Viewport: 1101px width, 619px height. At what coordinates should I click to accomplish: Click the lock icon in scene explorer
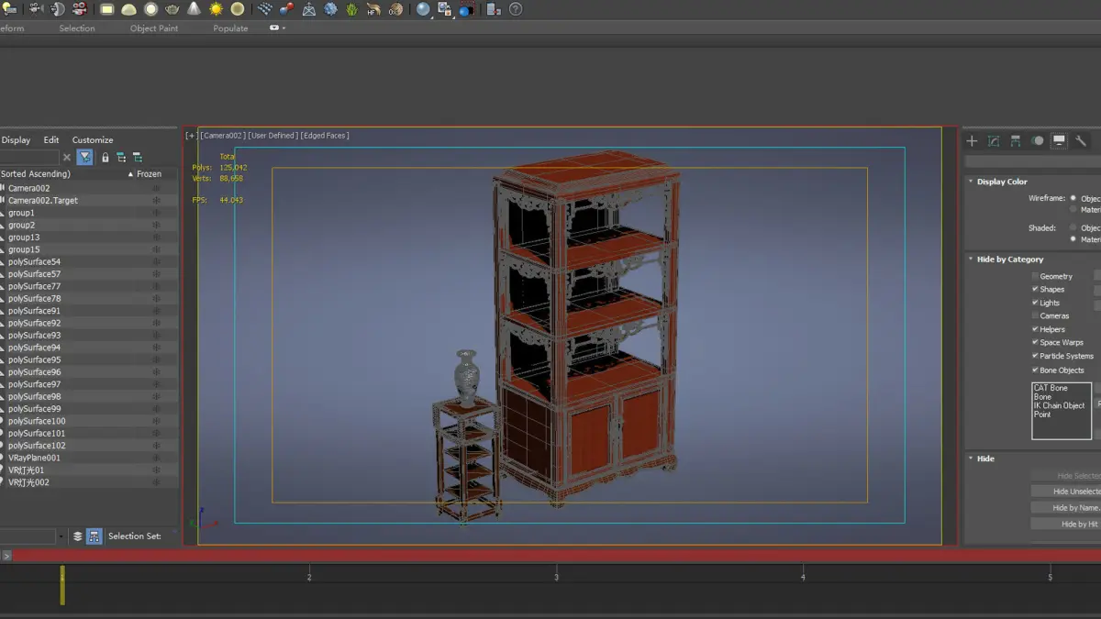[x=106, y=158]
